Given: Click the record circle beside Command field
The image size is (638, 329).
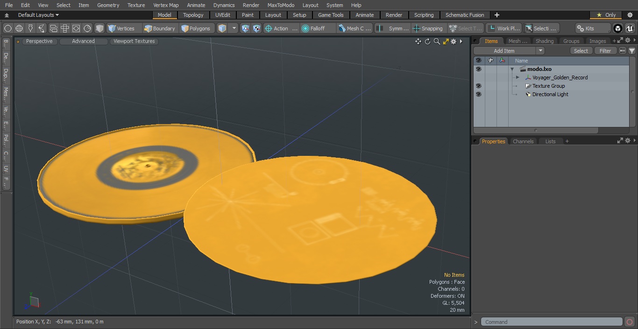Looking at the screenshot, I should 629,322.
